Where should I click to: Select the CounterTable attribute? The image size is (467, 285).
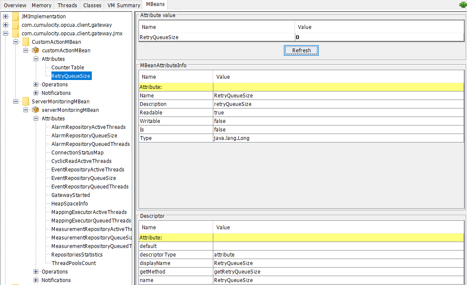pyautogui.click(x=68, y=67)
